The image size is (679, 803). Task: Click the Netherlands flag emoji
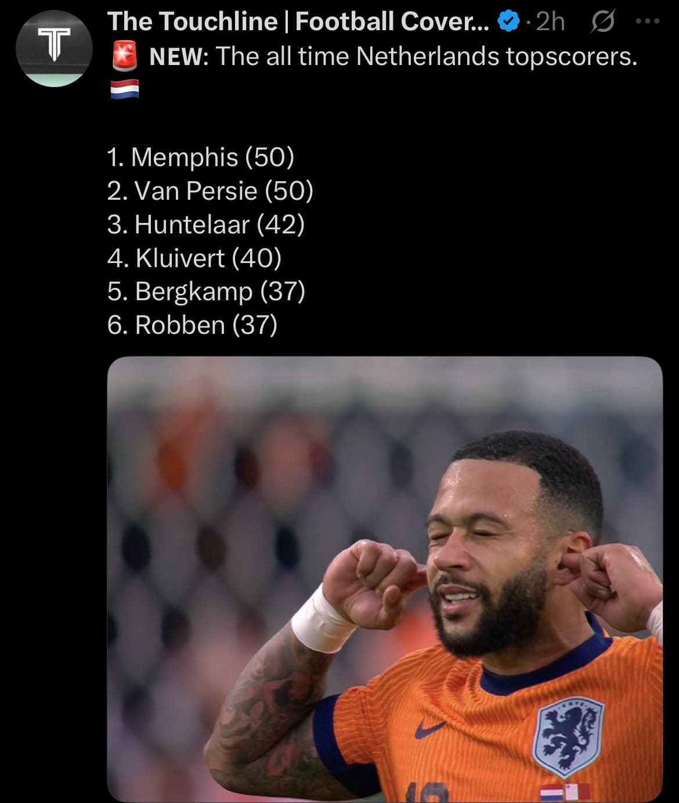tap(124, 90)
